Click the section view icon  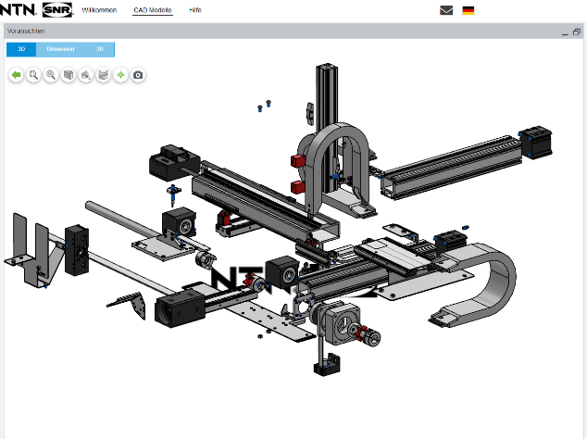tap(103, 75)
